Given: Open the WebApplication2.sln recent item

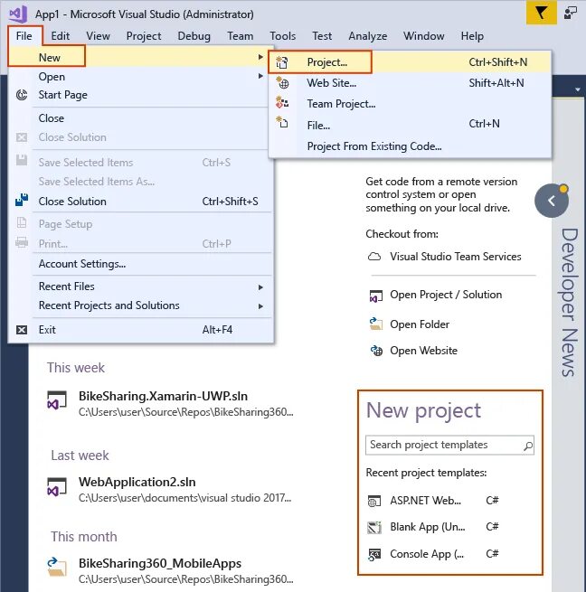Looking at the screenshot, I should coord(170,489).
